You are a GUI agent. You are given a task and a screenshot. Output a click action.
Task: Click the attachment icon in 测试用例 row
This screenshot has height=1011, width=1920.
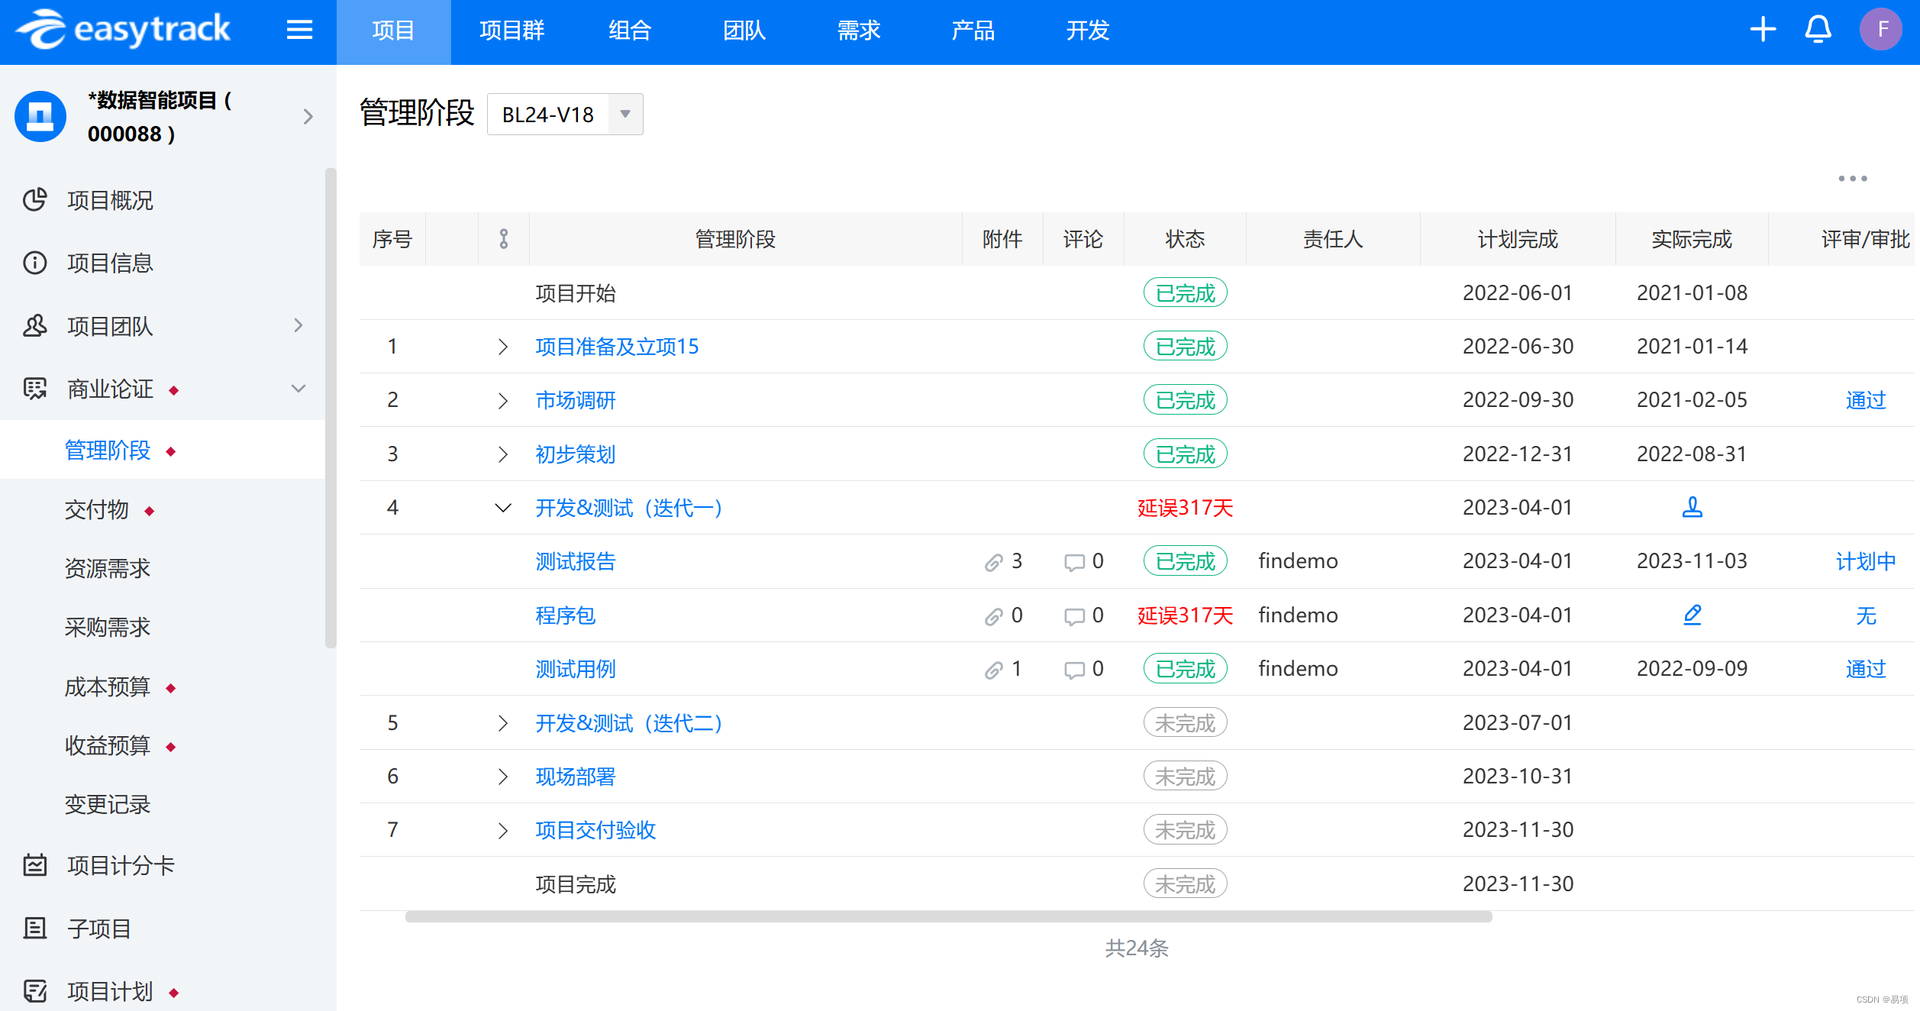coord(993,670)
